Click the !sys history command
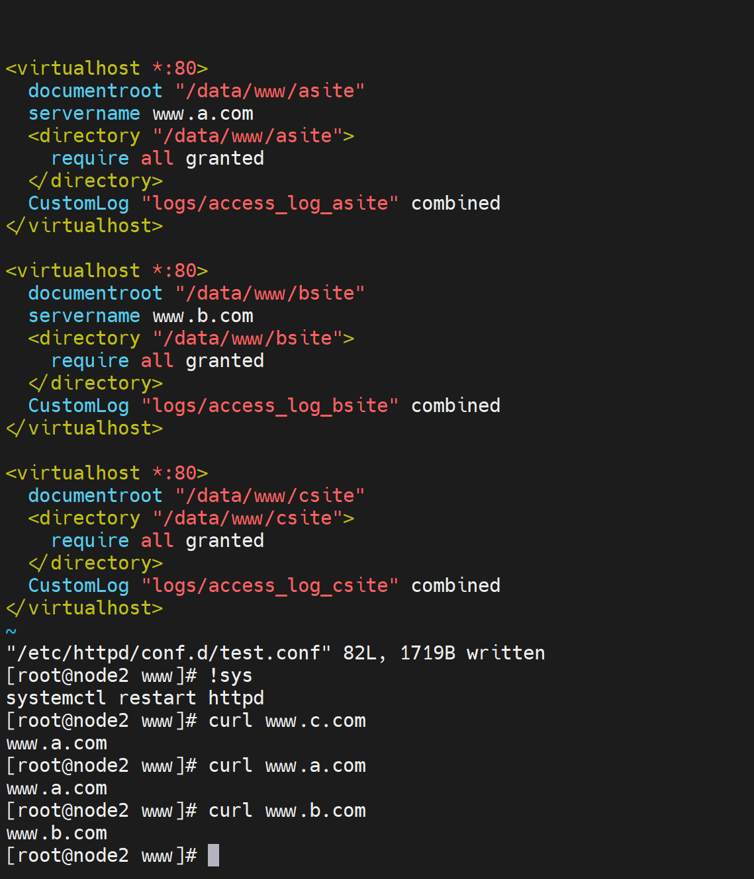This screenshot has width=754, height=879. point(230,675)
